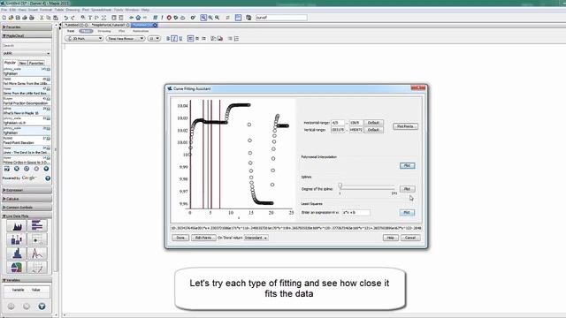Open the 2D Math style dropdown
The width and height of the screenshot is (566, 318).
point(84,38)
